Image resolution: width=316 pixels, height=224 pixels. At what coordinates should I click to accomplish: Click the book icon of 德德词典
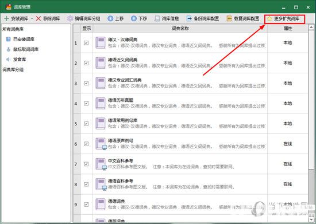pos(101,205)
